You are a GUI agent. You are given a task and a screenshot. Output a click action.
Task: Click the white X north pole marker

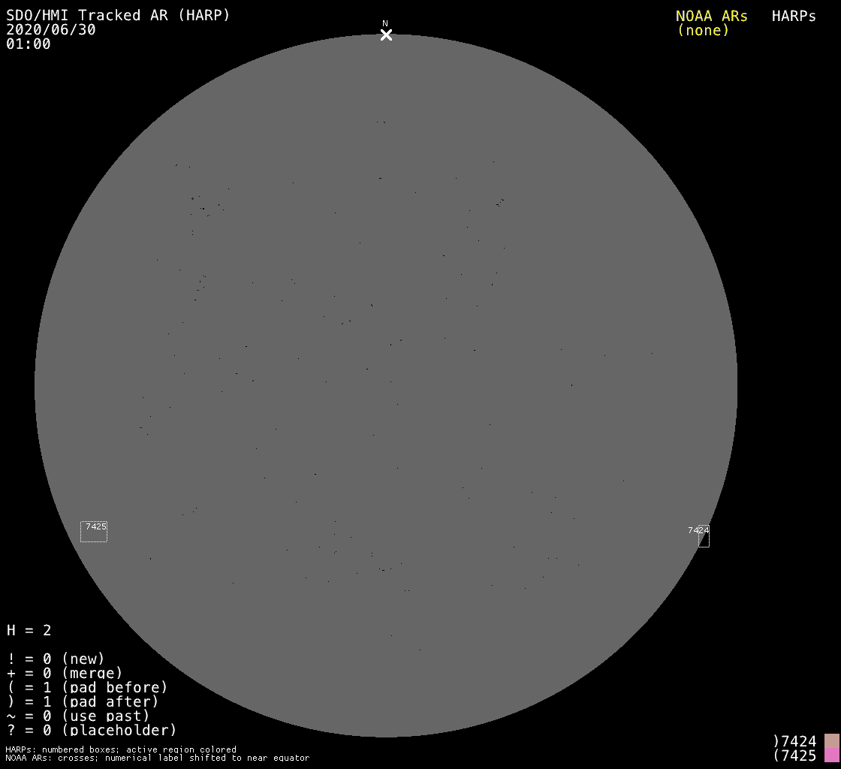point(386,35)
